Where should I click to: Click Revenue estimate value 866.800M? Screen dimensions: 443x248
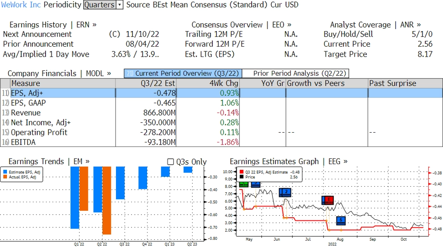[159, 113]
